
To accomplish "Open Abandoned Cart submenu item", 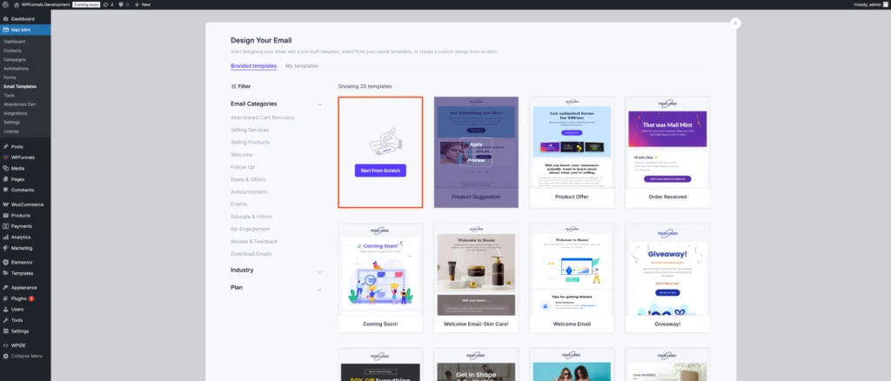I will click(x=20, y=104).
